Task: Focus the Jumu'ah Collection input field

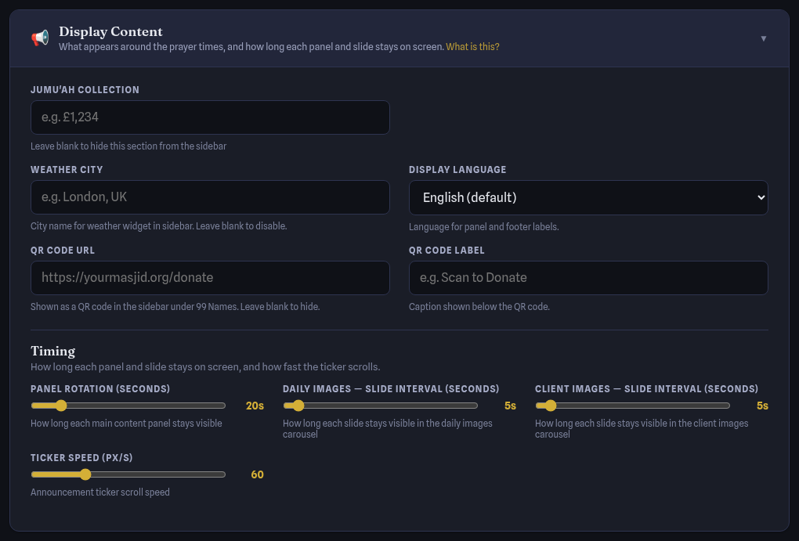Action: [210, 117]
